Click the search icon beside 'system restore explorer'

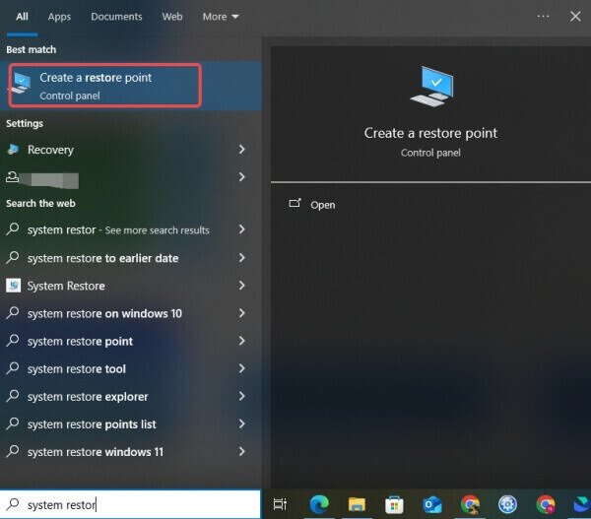(13, 396)
